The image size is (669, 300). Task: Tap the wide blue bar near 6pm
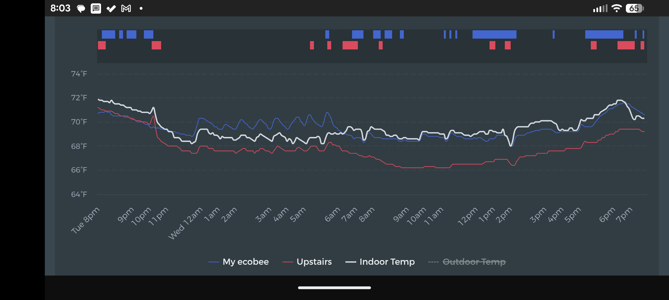(604, 34)
